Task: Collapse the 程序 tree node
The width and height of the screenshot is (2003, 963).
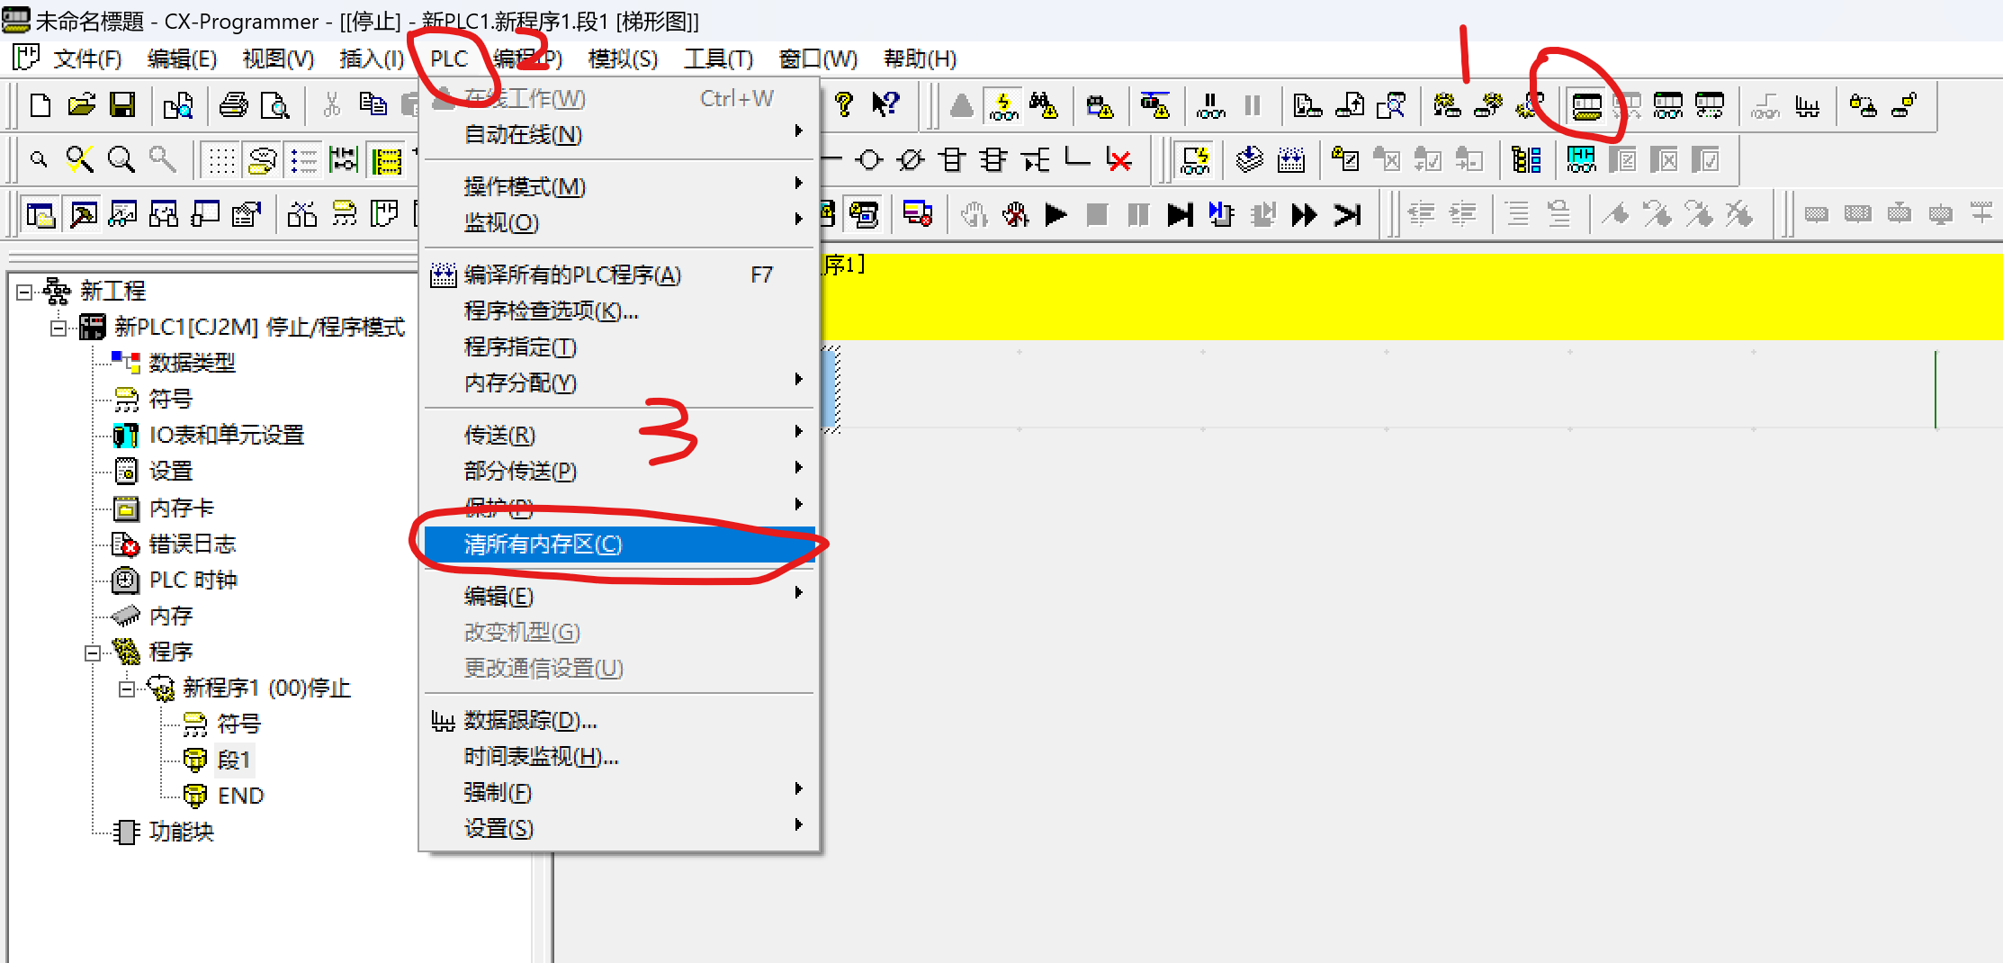Action: point(92,652)
